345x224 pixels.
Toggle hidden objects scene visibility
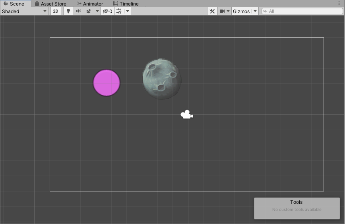pos(107,11)
